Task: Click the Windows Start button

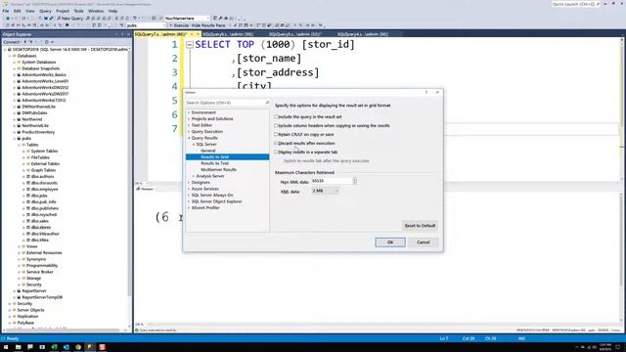Action: click(7, 347)
